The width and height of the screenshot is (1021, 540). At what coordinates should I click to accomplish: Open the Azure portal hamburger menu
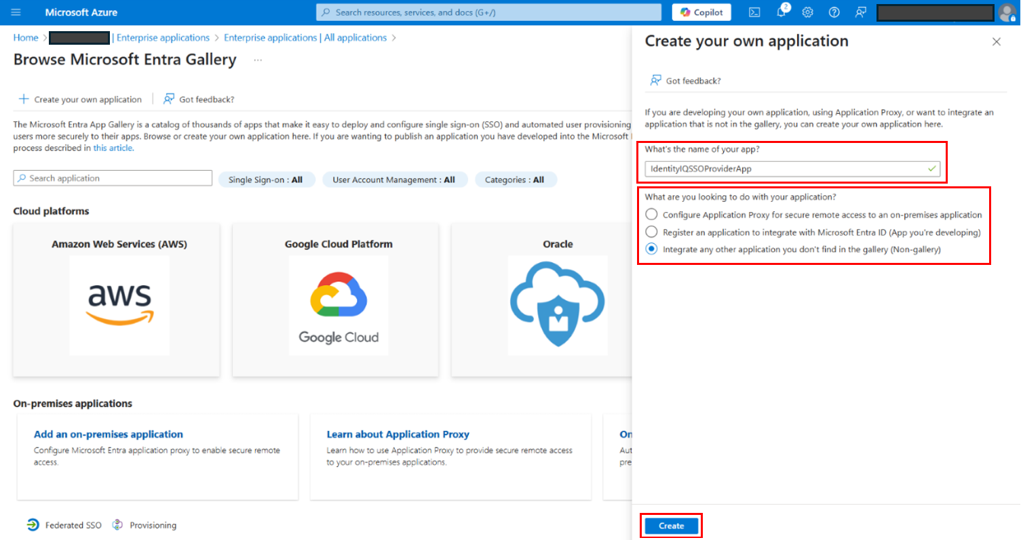[16, 12]
